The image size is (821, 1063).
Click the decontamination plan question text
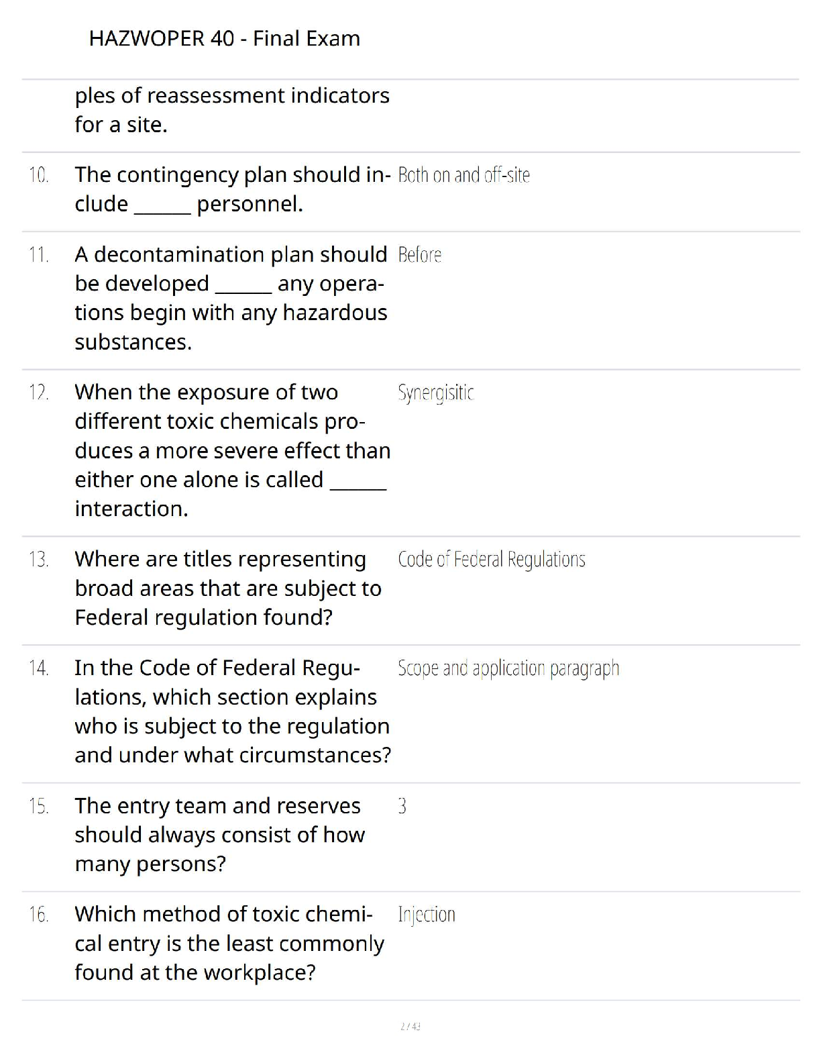(x=231, y=298)
